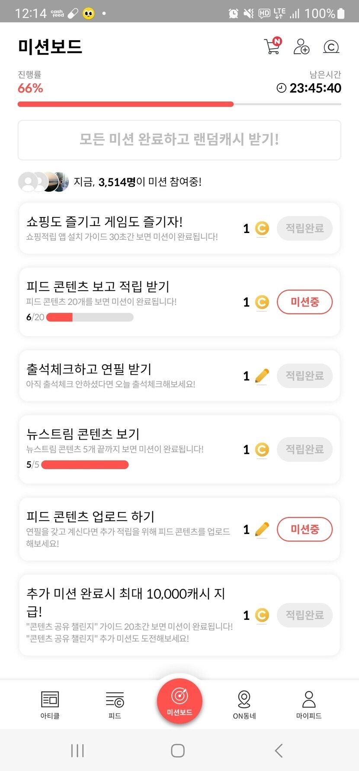359x771 pixels.
Task: Tap coin icon on newstream mission
Action: 262,450
